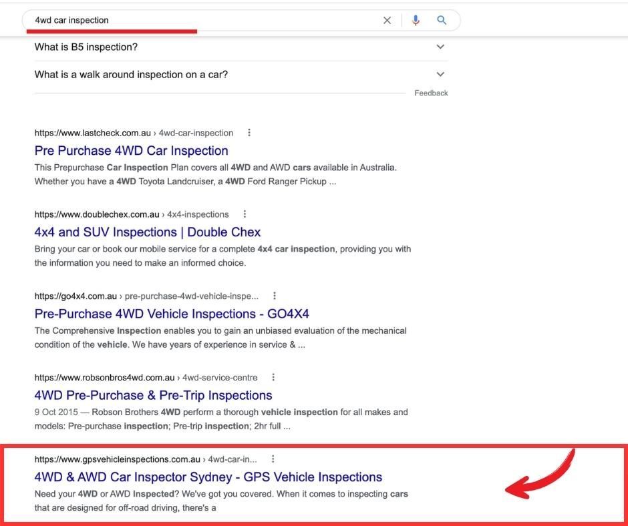Open the Pre Purchase 4WD Car Inspection link

click(132, 150)
